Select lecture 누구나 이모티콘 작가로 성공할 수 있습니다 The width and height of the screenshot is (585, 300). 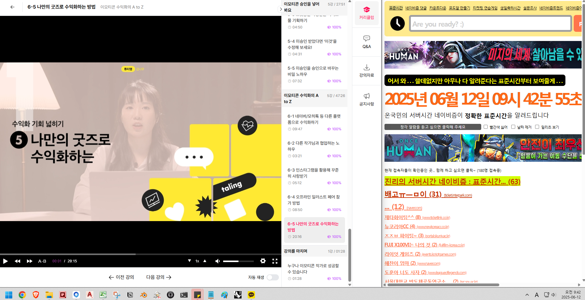tap(314, 272)
